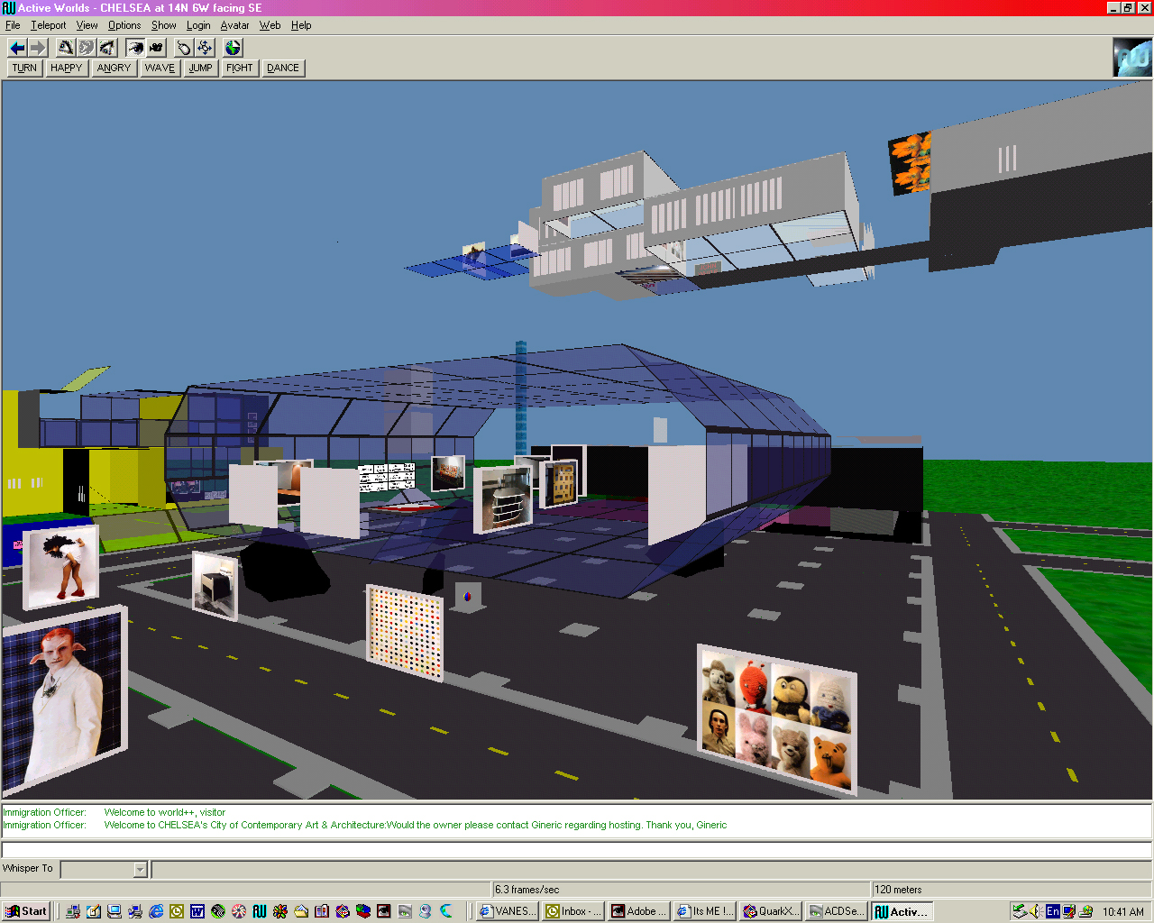The image size is (1154, 923).
Task: Launch Internet Explorer from quick launch
Action: [156, 911]
